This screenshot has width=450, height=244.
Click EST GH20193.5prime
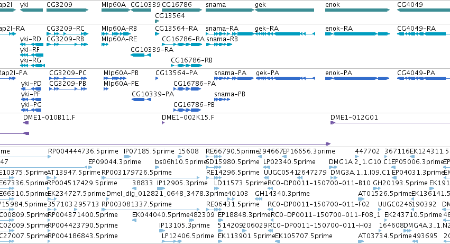(400, 183)
